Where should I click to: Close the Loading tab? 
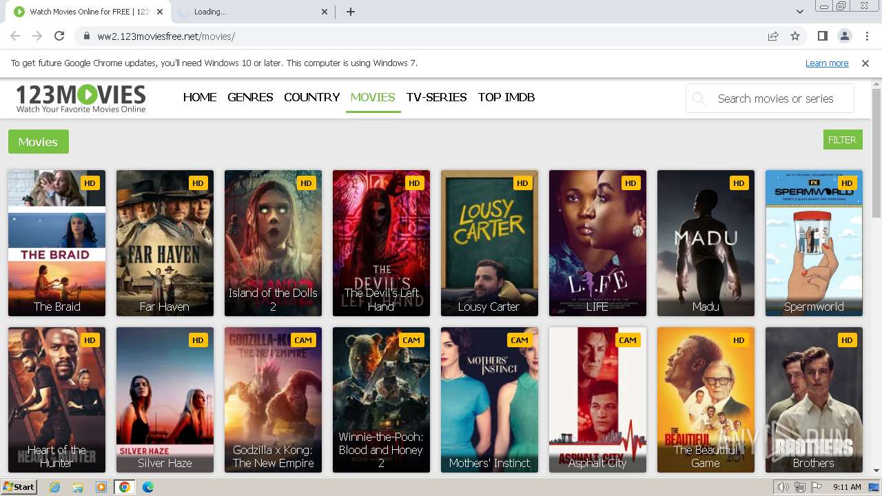325,12
